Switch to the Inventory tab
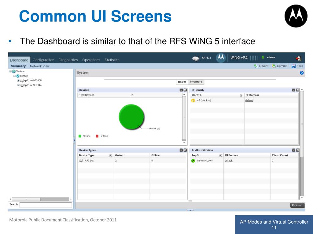 (196, 82)
